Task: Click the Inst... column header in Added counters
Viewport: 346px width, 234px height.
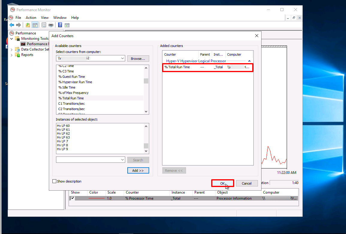Action: click(218, 54)
